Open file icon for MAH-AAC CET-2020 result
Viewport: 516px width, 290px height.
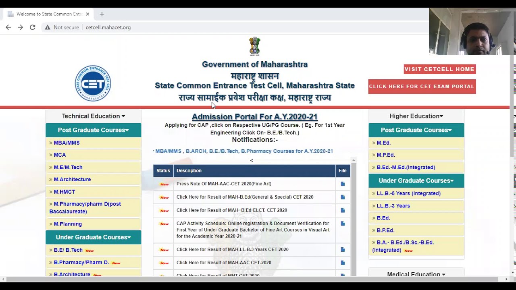click(x=343, y=263)
